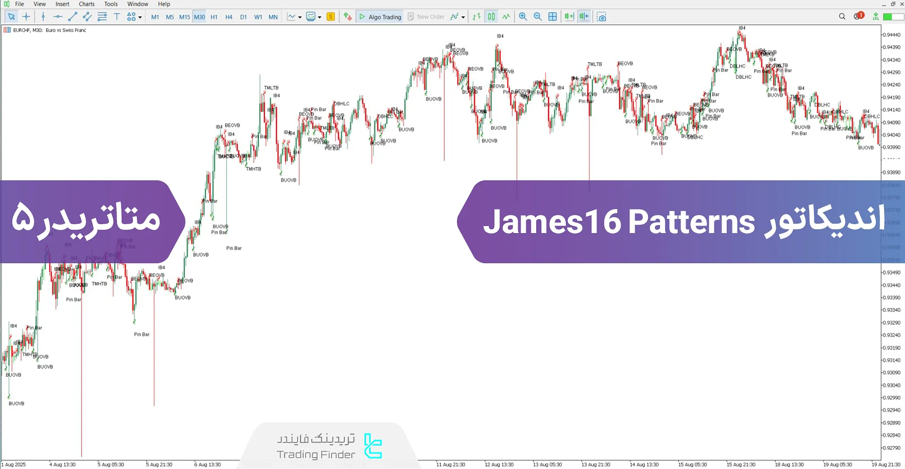The height and width of the screenshot is (469, 905).
Task: Click the New Order button
Action: [x=426, y=16]
